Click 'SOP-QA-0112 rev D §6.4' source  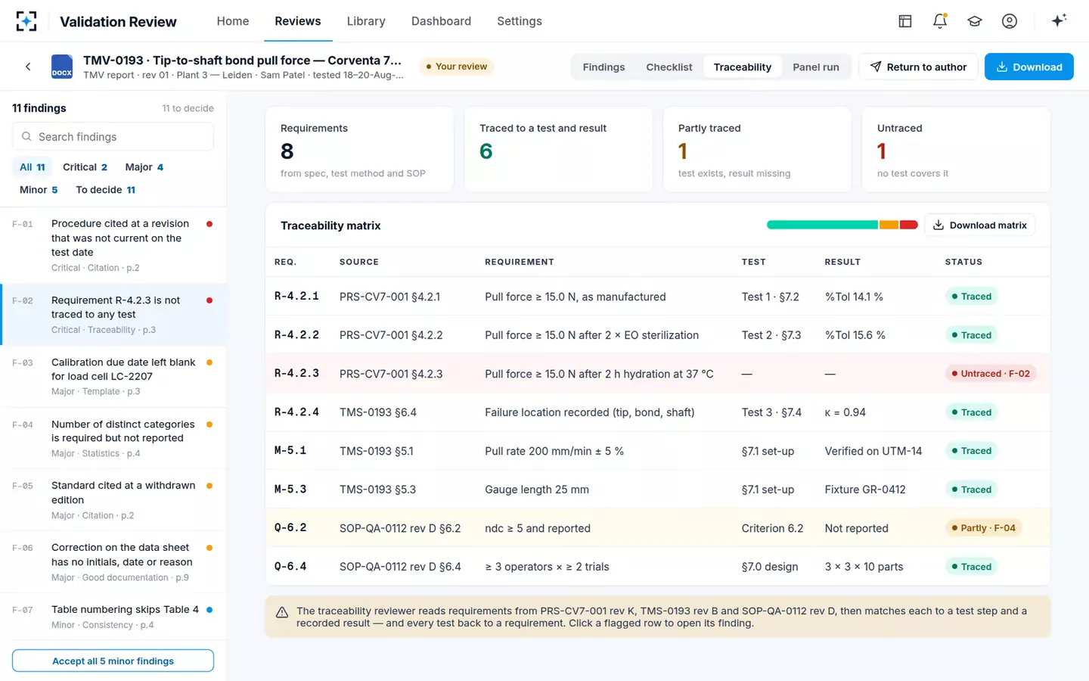(400, 567)
